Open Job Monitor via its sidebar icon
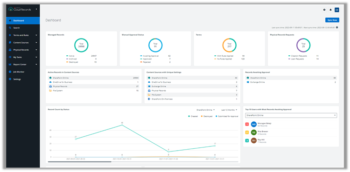 pyautogui.click(x=10, y=72)
